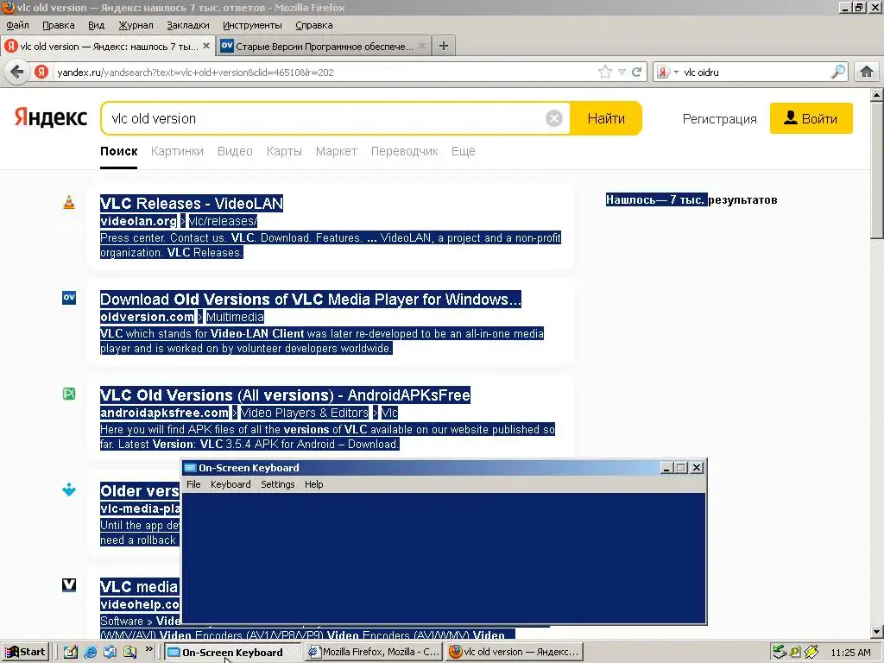Open the address bar history dropdown arrow
The height and width of the screenshot is (663, 884).
(622, 73)
